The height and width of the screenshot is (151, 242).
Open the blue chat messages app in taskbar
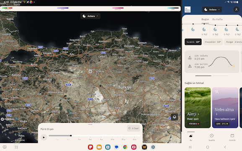point(117,147)
